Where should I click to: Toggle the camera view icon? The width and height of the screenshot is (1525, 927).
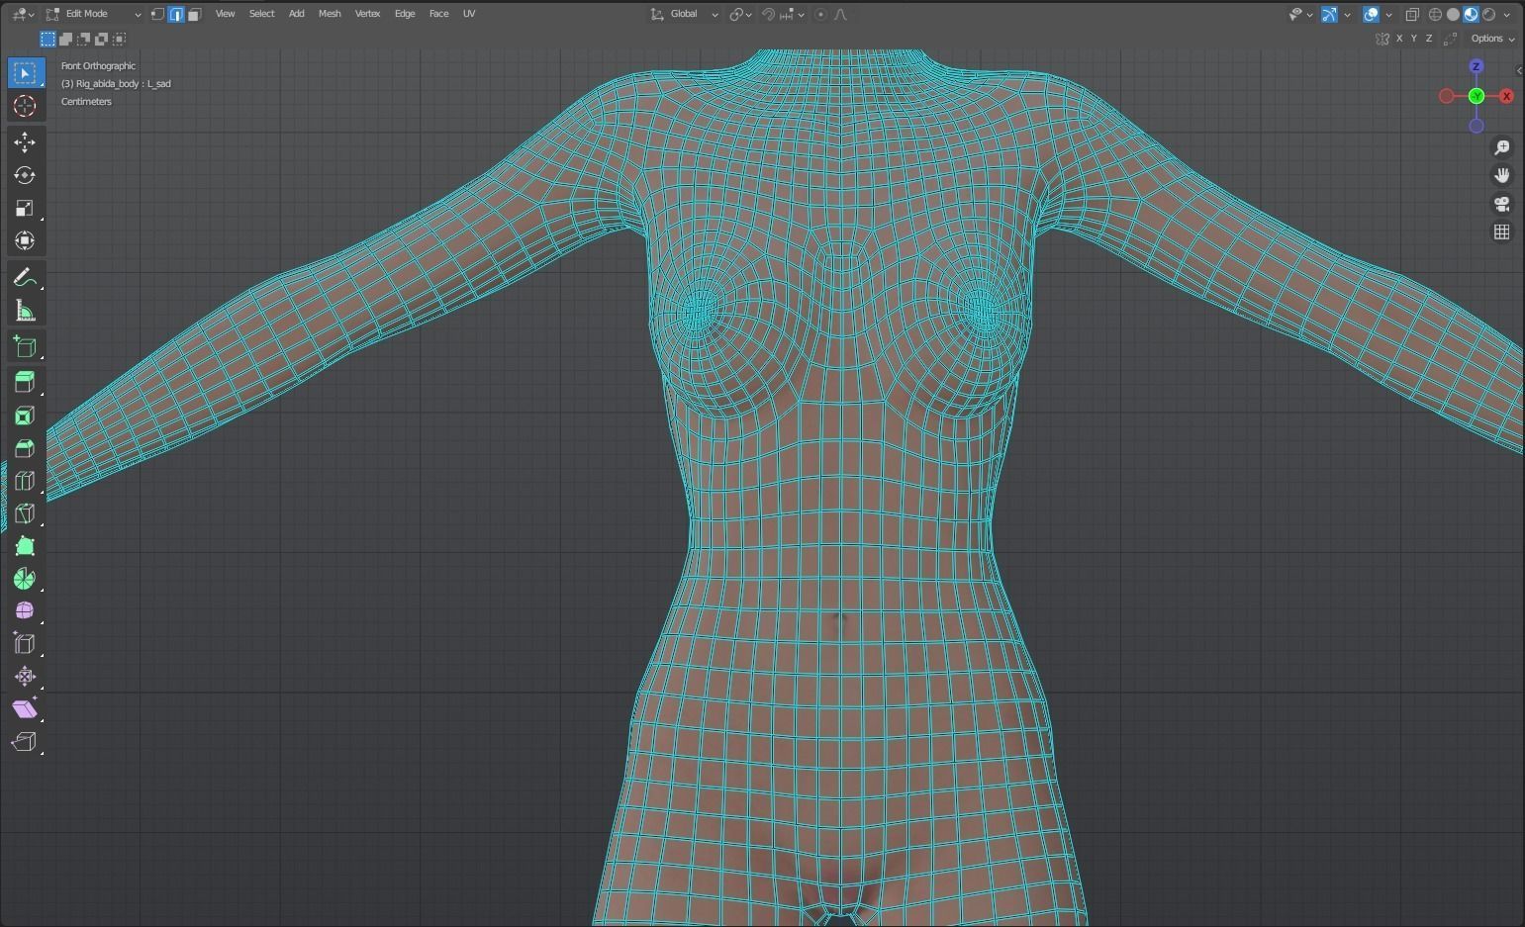(x=1502, y=204)
